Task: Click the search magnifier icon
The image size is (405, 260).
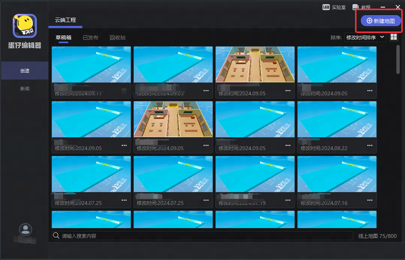Action: [56, 236]
